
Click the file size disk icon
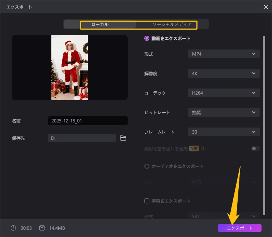42,228
